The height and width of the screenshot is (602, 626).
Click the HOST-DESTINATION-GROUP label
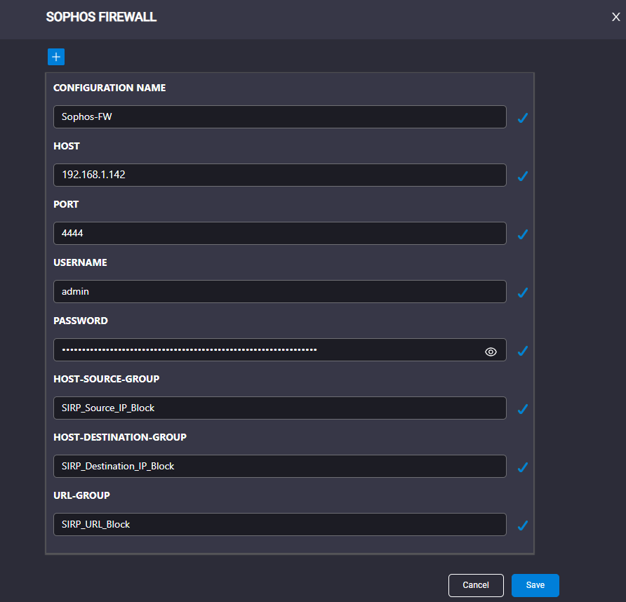[x=120, y=438]
